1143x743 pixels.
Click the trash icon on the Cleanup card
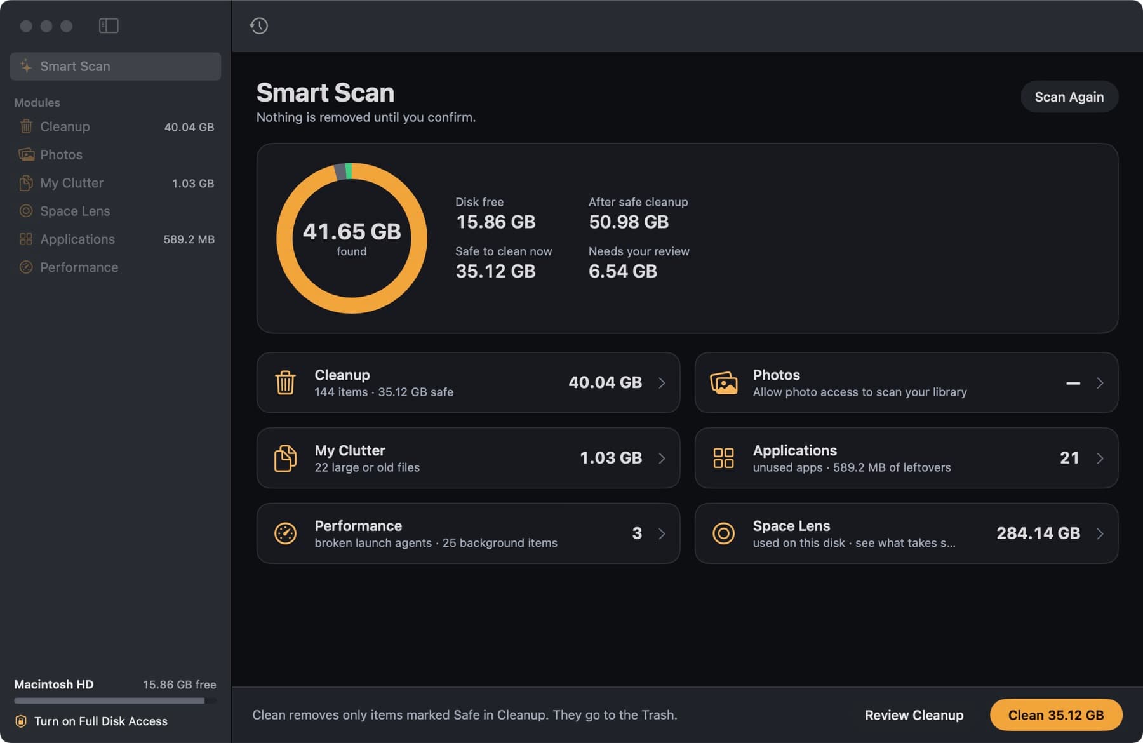[285, 382]
